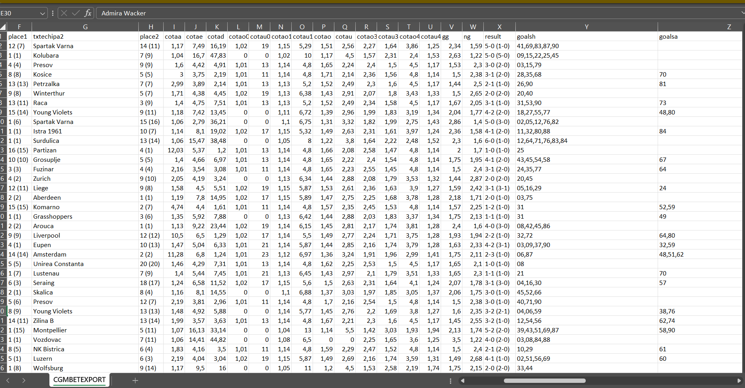Click the 'result' header cell
This screenshot has width=745, height=388.
(x=500, y=36)
